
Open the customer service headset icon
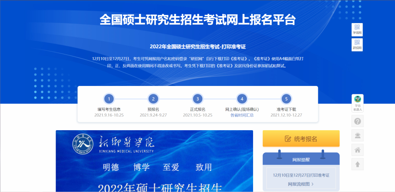coord(357,136)
